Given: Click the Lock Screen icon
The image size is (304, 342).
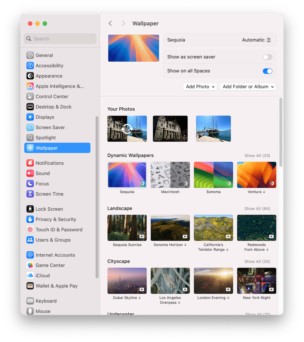Looking at the screenshot, I should [x=30, y=209].
